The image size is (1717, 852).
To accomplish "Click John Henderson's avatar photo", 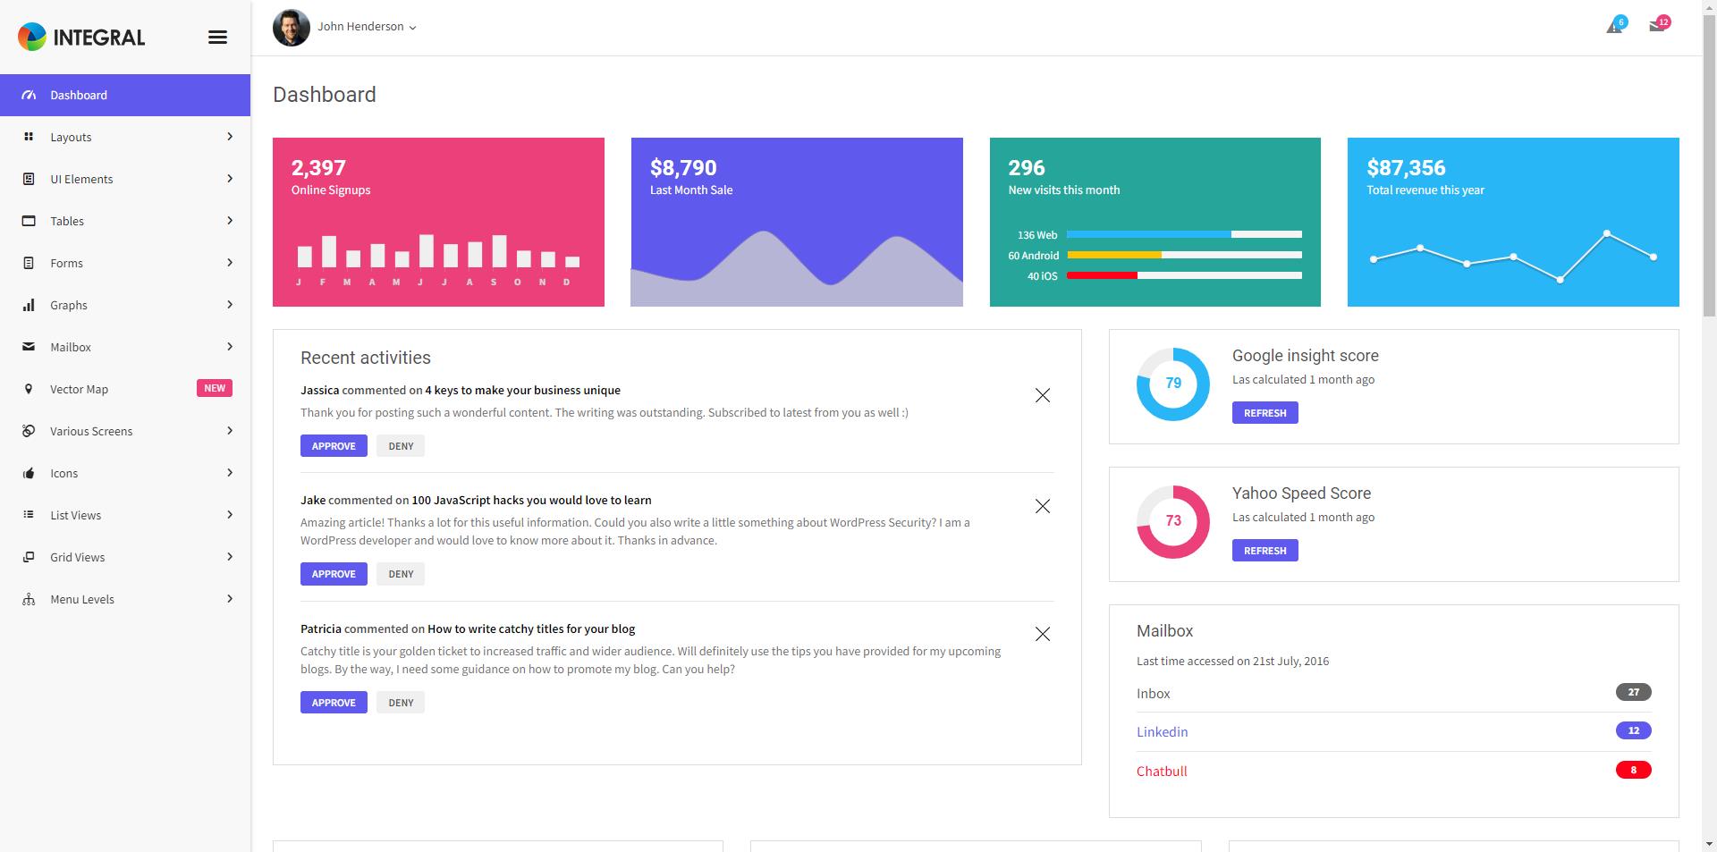I will pyautogui.click(x=292, y=28).
